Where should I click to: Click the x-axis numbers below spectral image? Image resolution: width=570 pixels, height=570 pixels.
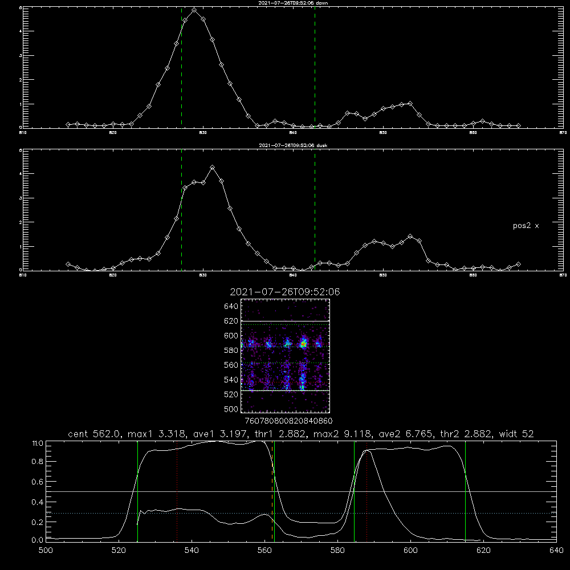click(288, 421)
